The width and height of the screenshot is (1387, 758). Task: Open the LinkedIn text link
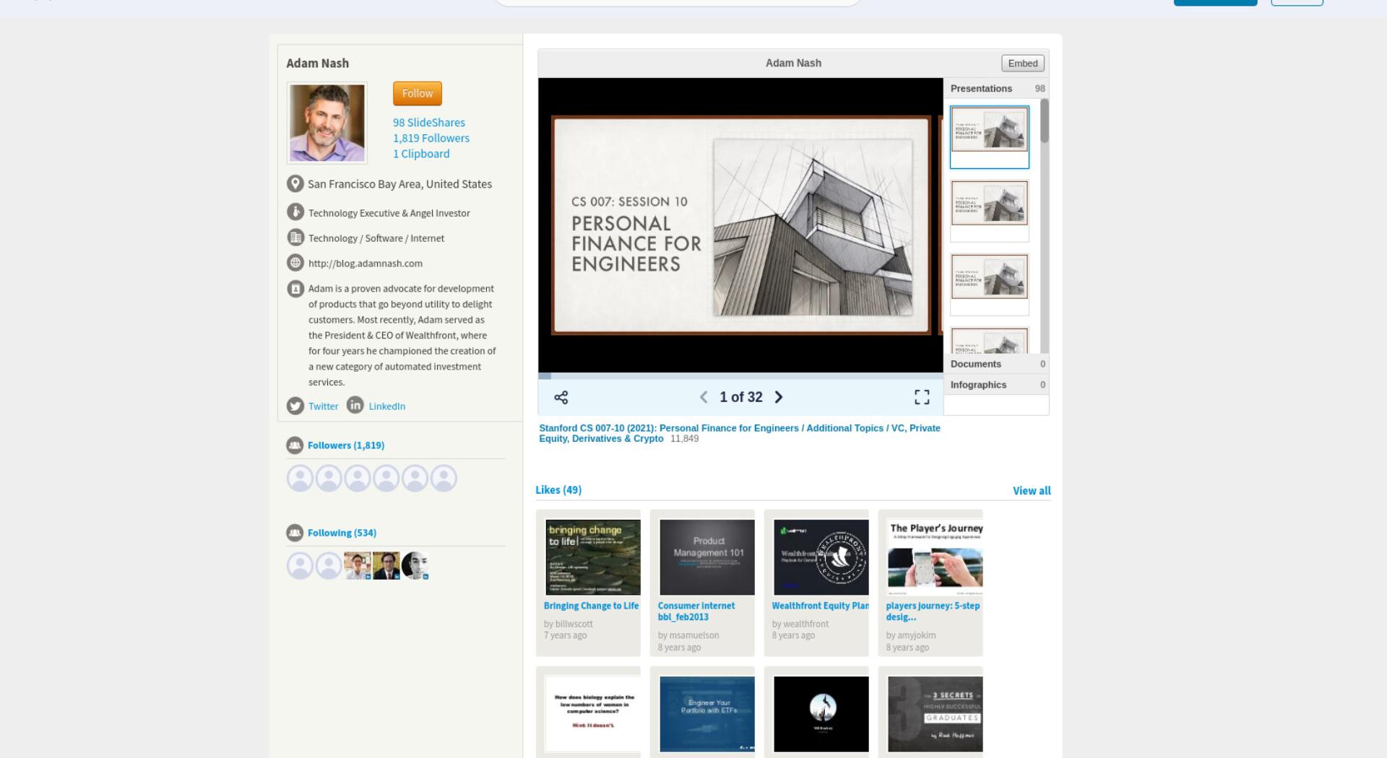click(x=387, y=406)
